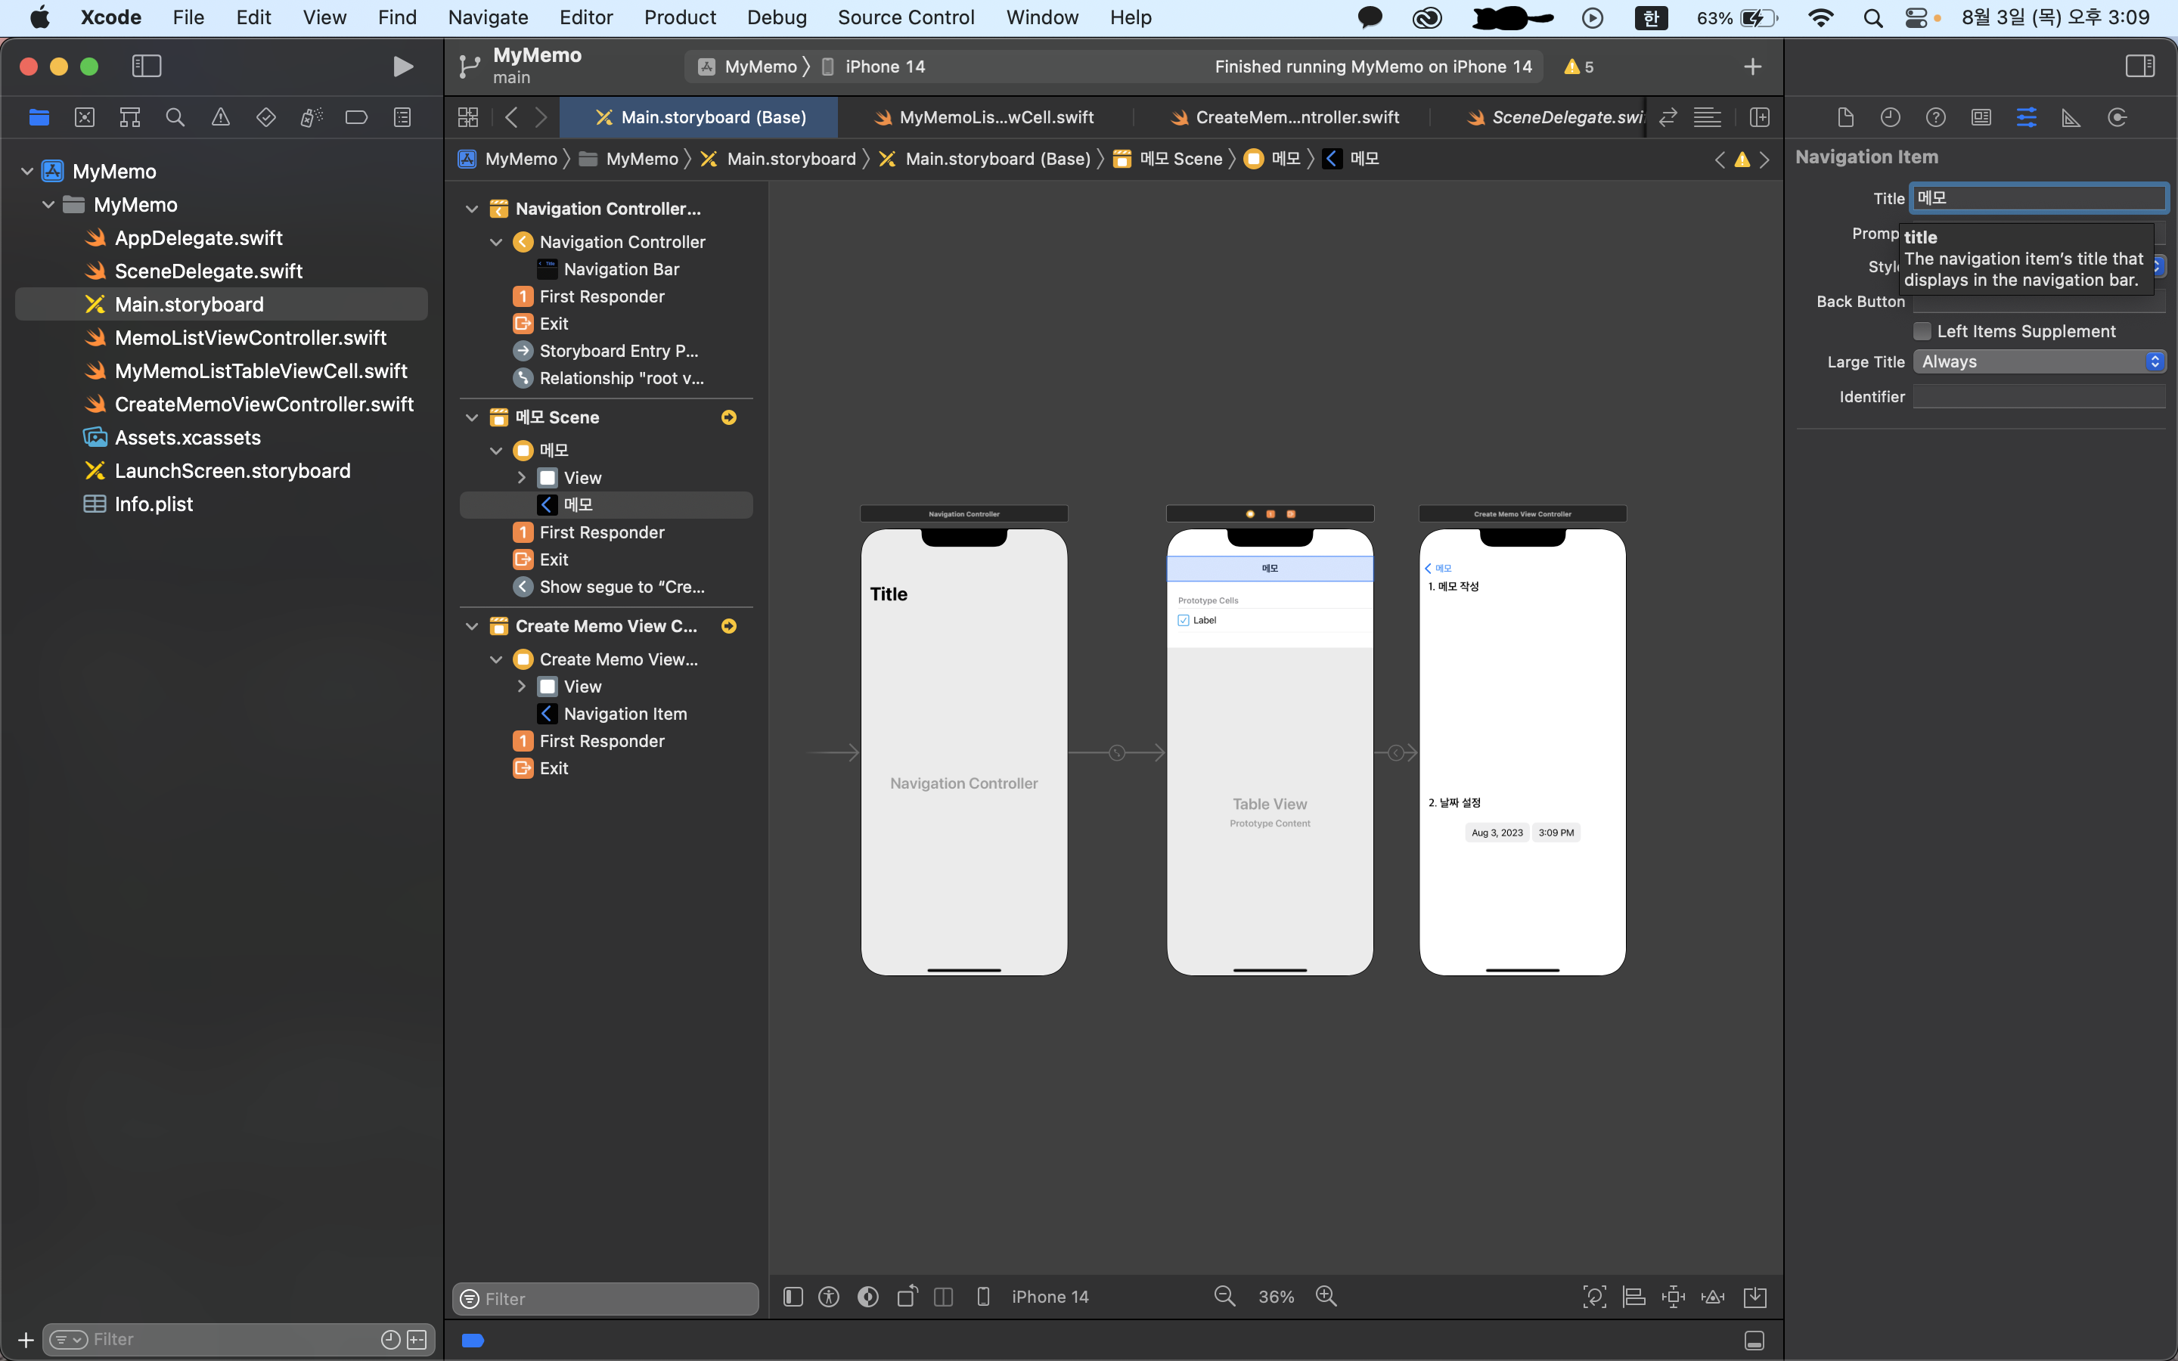Open the Identity inspector icon

click(1981, 118)
